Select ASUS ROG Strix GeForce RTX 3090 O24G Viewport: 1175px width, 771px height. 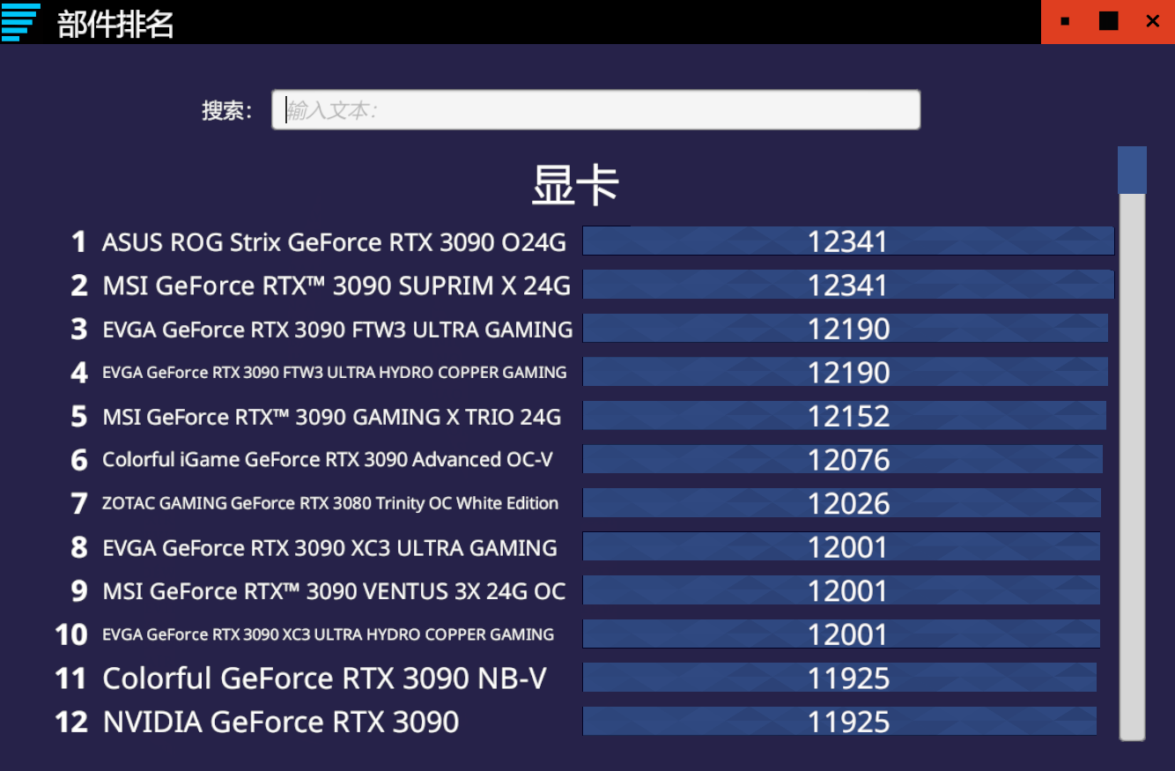[334, 241]
